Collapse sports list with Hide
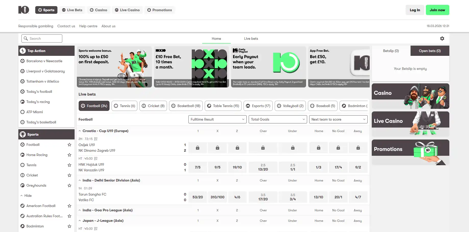This screenshot has width=469, height=232. [x=26, y=196]
